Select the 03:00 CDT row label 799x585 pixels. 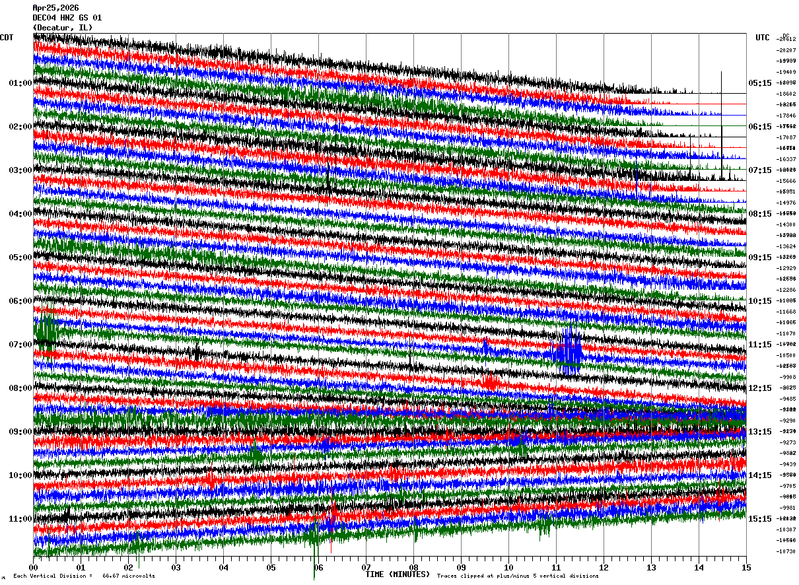click(20, 170)
